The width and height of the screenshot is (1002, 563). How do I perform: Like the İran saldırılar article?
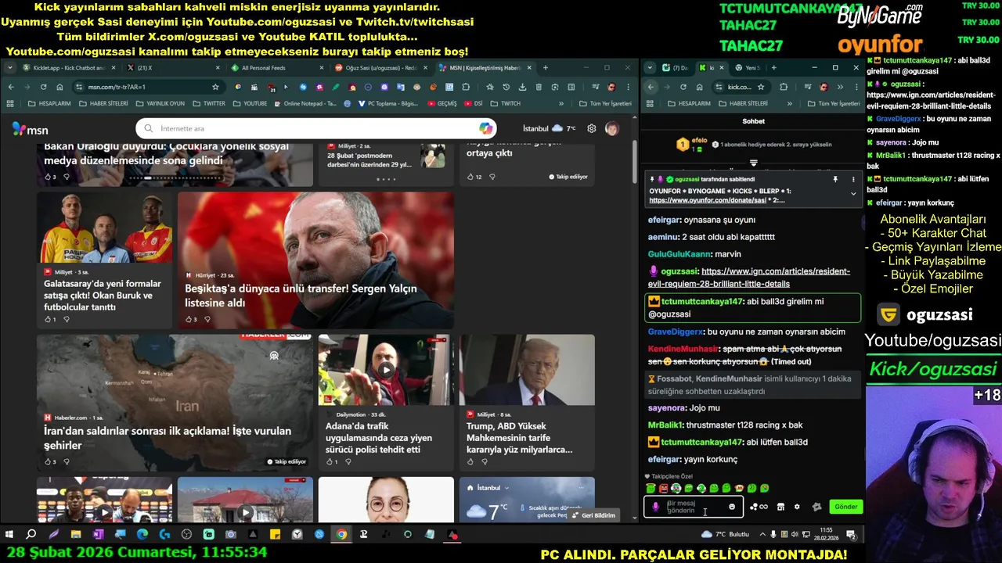tap(49, 462)
